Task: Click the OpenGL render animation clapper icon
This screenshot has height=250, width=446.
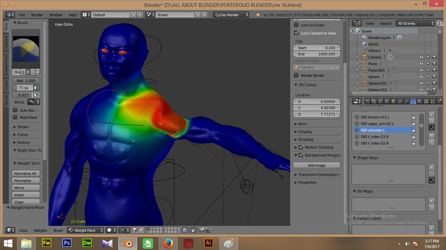Action: pos(208,230)
